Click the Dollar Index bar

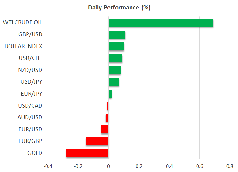pos(116,46)
